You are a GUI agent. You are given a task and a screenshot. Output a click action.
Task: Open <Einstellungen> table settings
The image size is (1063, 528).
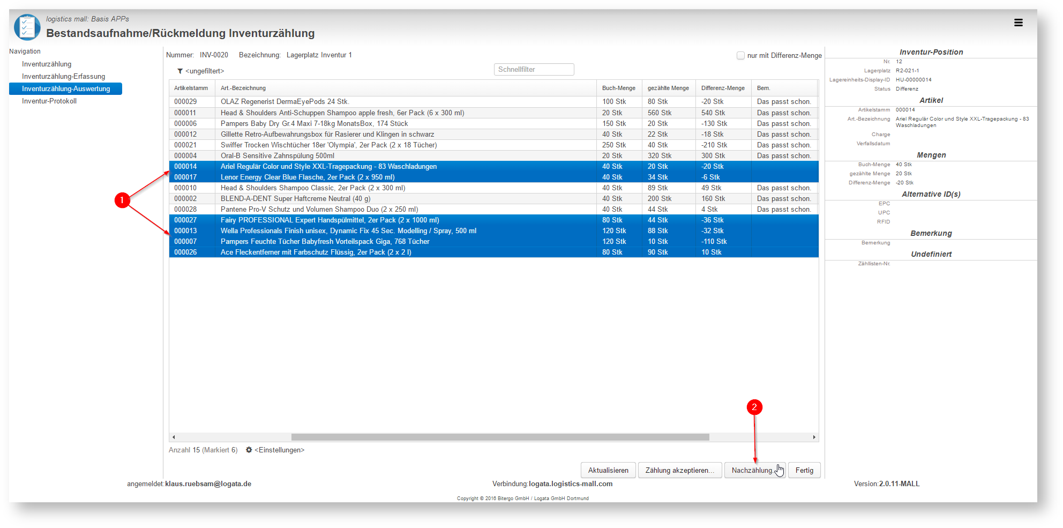(279, 450)
